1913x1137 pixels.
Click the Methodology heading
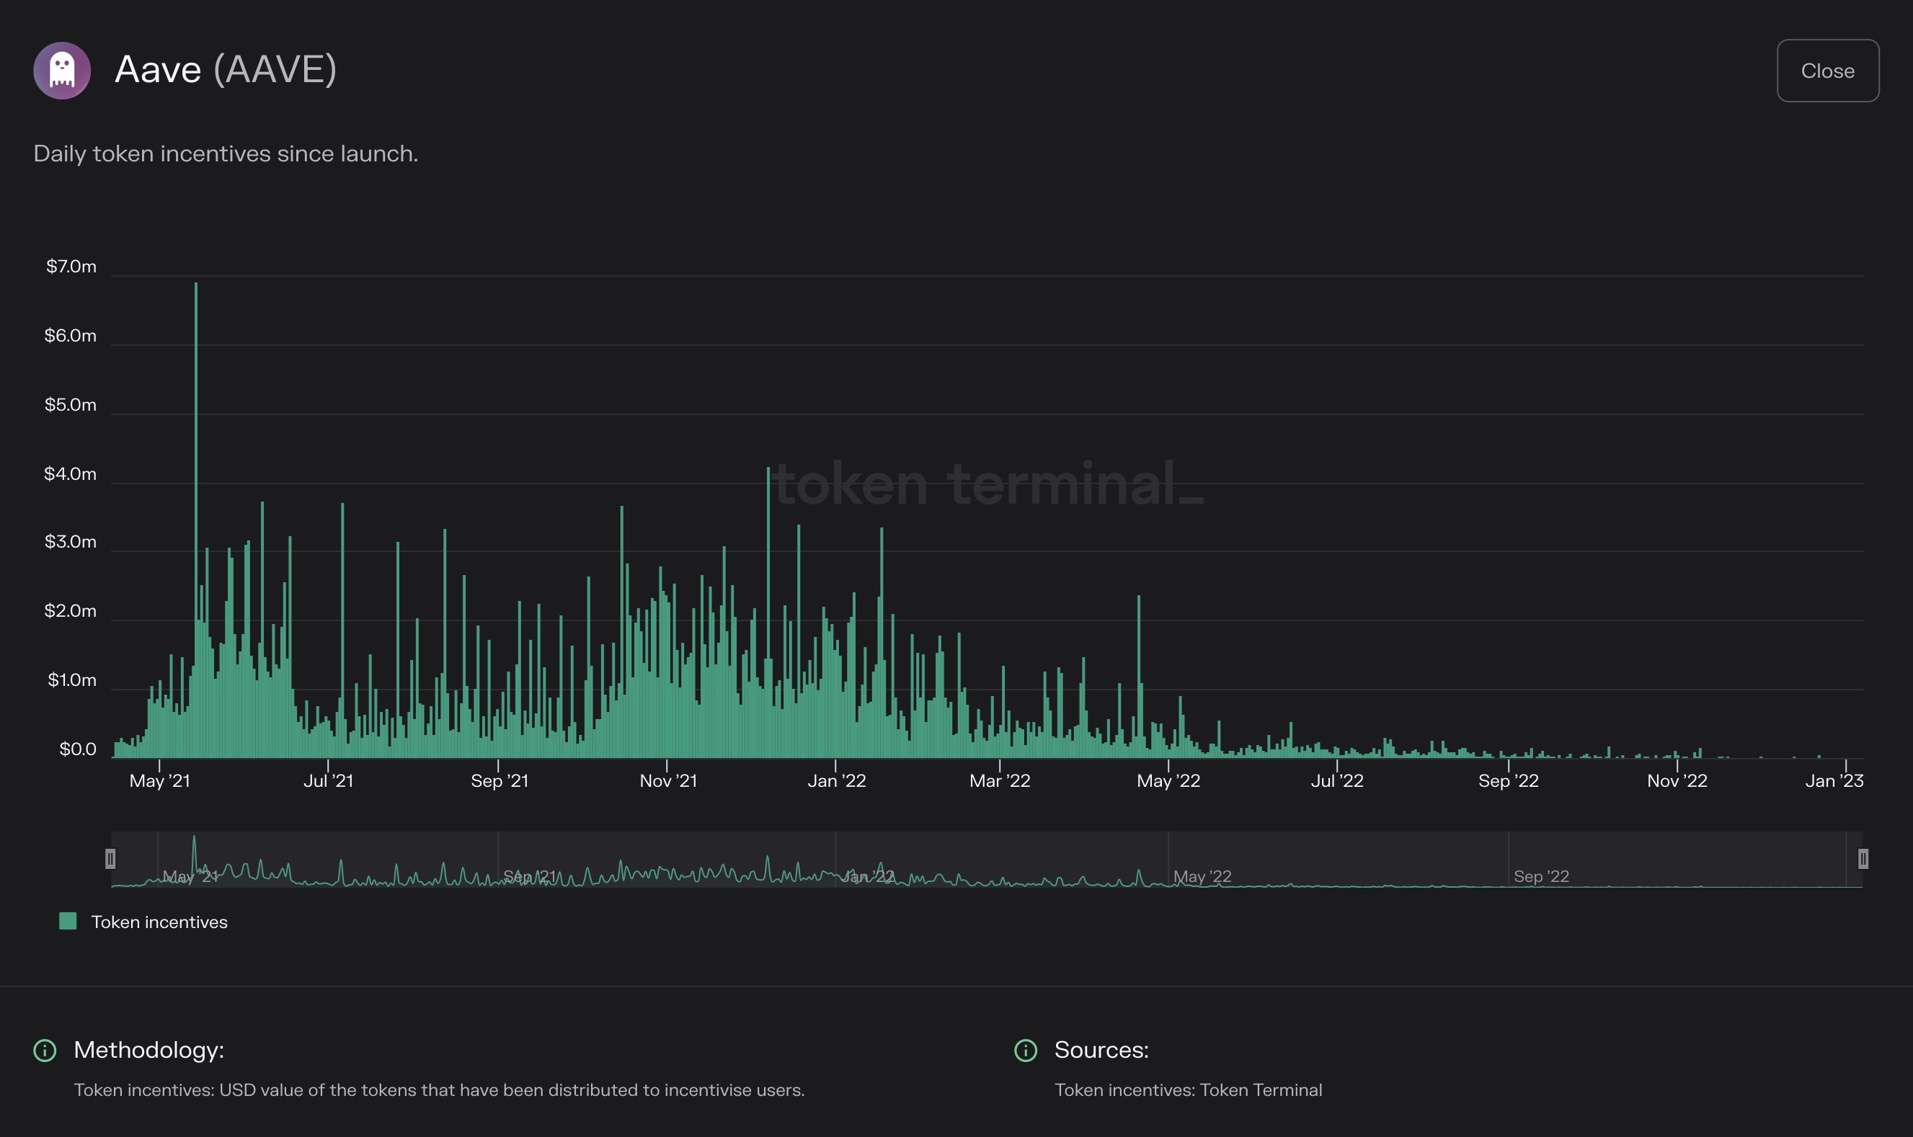point(148,1050)
